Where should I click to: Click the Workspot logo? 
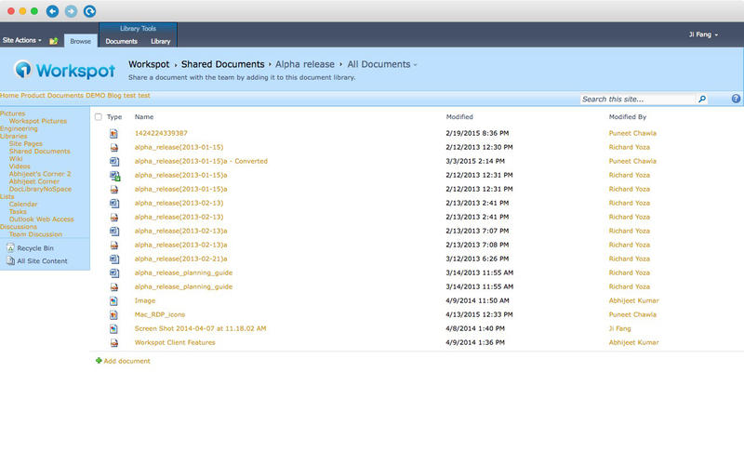pos(65,71)
